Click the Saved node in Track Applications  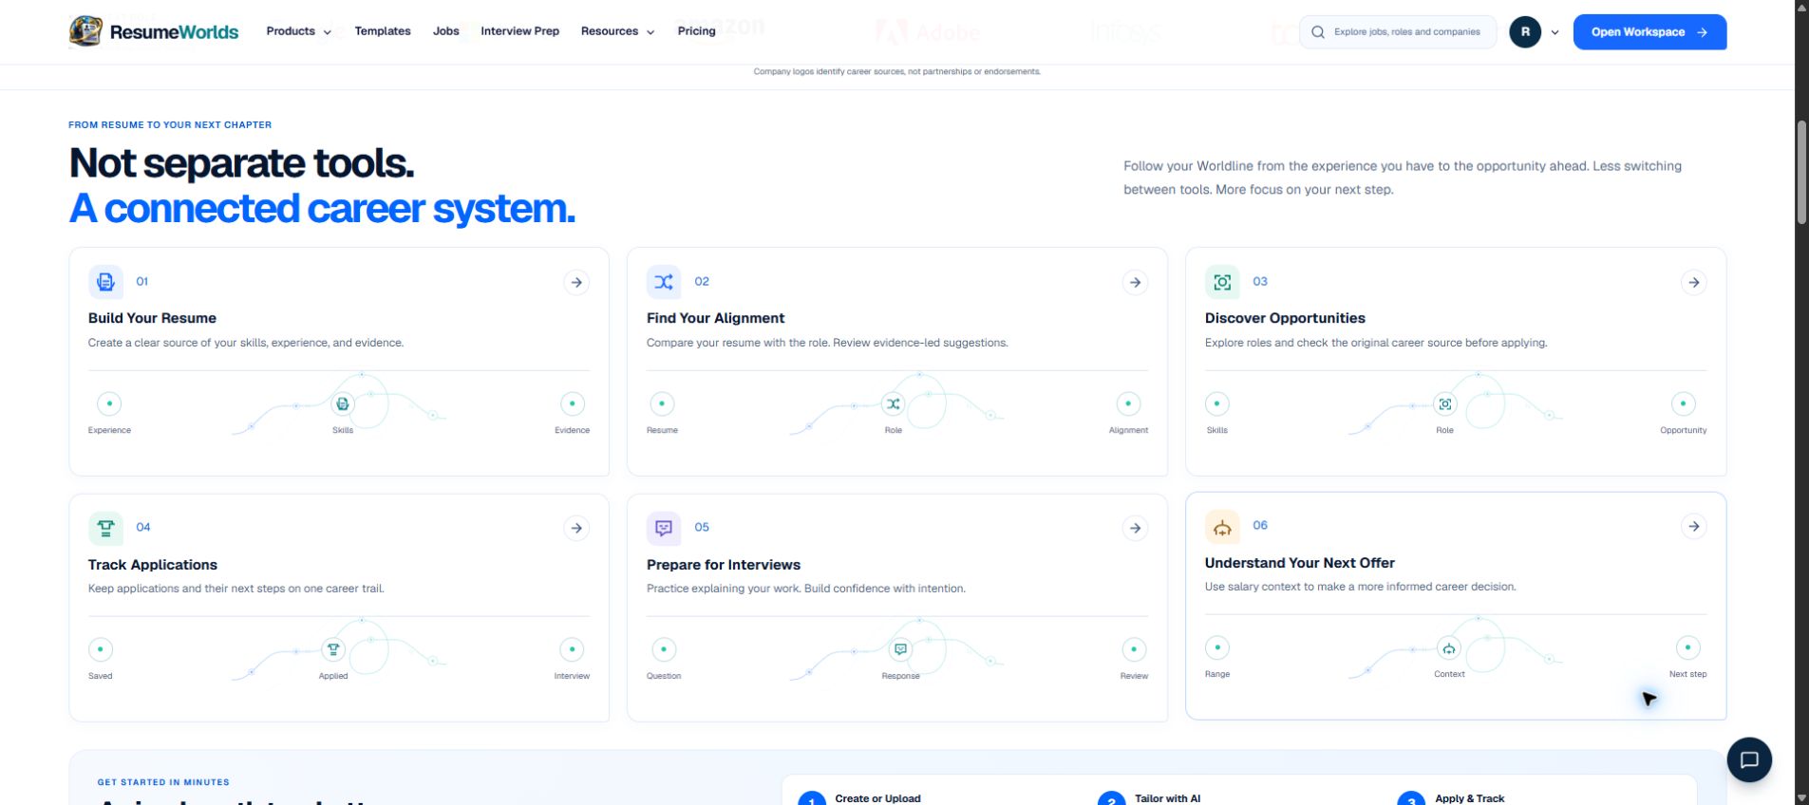click(101, 650)
